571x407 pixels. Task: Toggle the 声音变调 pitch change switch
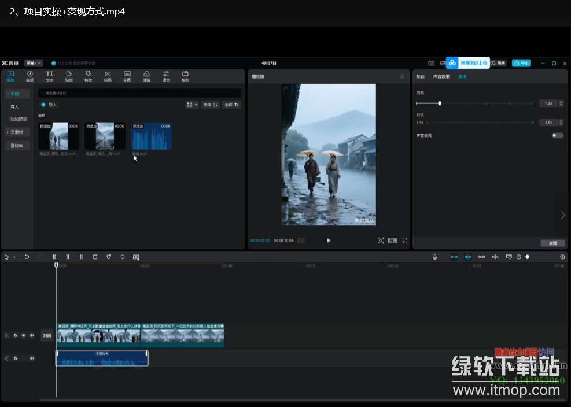coord(558,135)
